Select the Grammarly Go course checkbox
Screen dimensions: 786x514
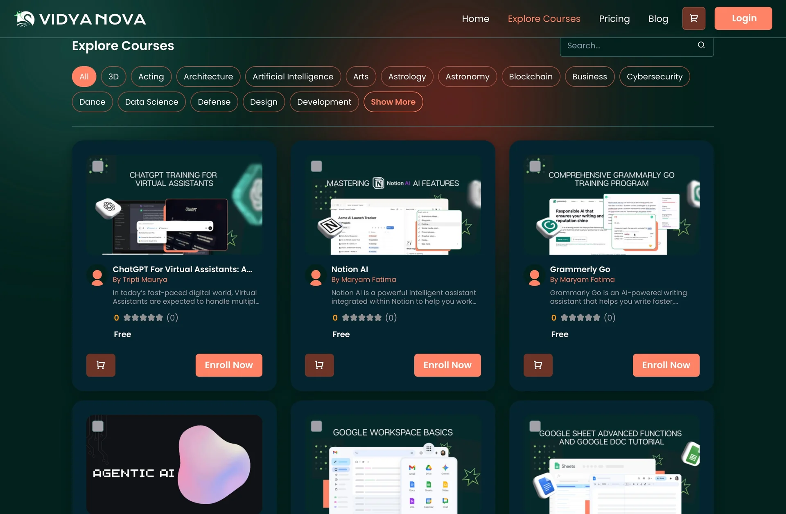coord(535,166)
